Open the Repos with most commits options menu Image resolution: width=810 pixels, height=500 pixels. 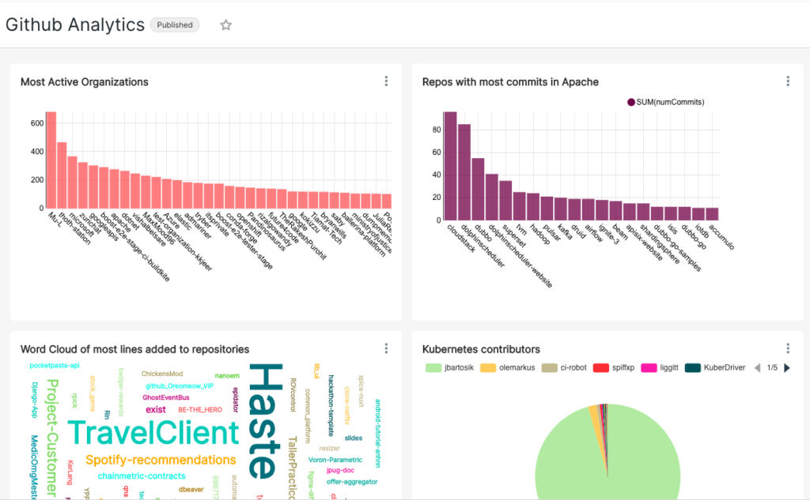788,81
